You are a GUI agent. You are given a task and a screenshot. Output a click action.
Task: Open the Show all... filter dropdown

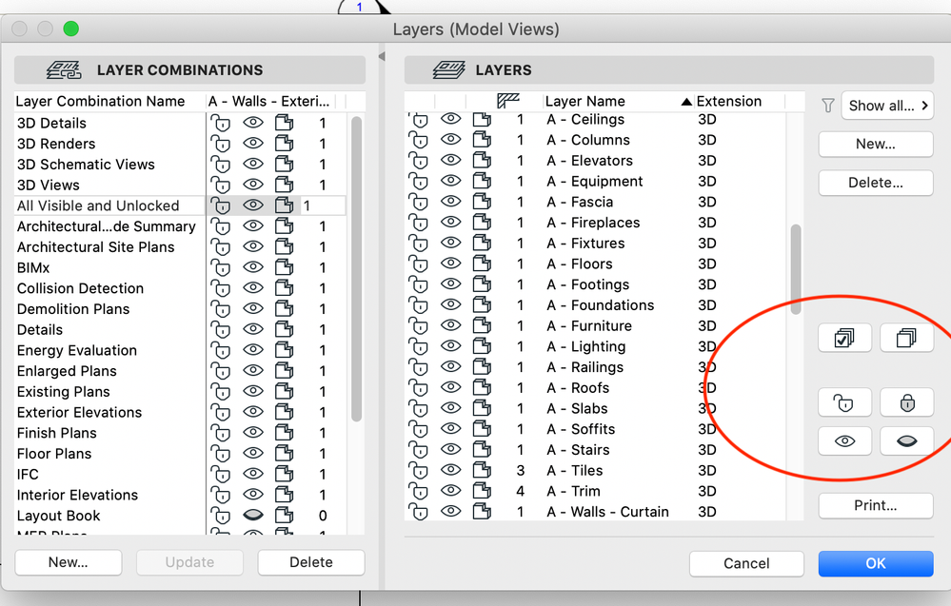click(887, 106)
